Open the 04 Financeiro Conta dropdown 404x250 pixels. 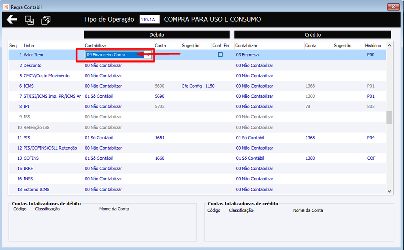click(x=148, y=55)
